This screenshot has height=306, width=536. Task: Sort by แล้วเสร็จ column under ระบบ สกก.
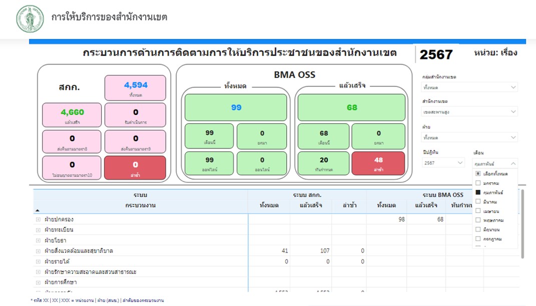(x=311, y=205)
